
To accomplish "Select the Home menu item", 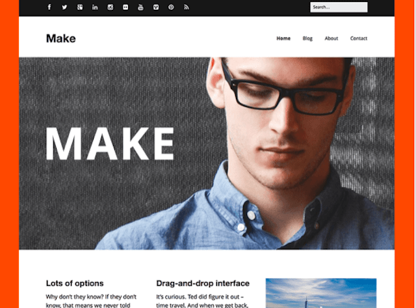I will [x=283, y=38].
